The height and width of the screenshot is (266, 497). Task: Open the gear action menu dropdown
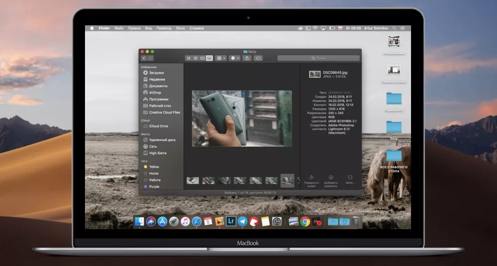[235, 58]
